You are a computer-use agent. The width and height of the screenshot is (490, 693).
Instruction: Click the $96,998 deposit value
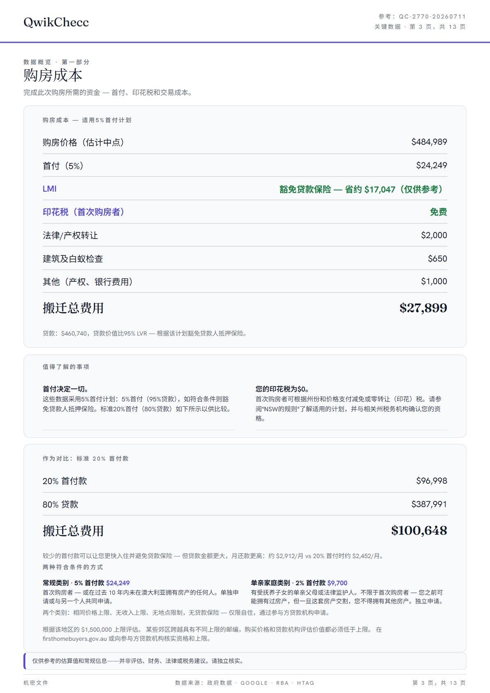tap(431, 481)
